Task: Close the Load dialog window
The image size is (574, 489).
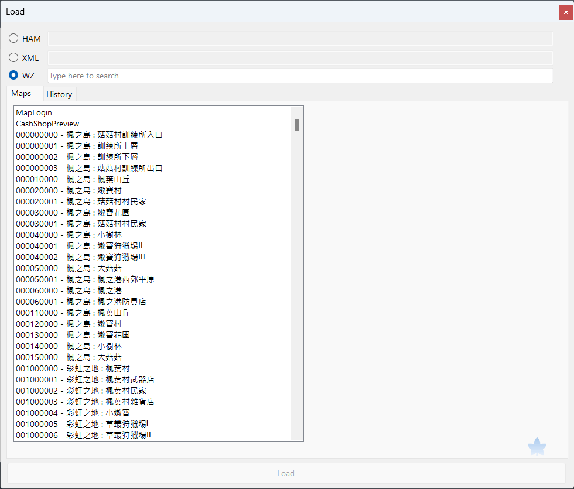Action: click(x=566, y=12)
